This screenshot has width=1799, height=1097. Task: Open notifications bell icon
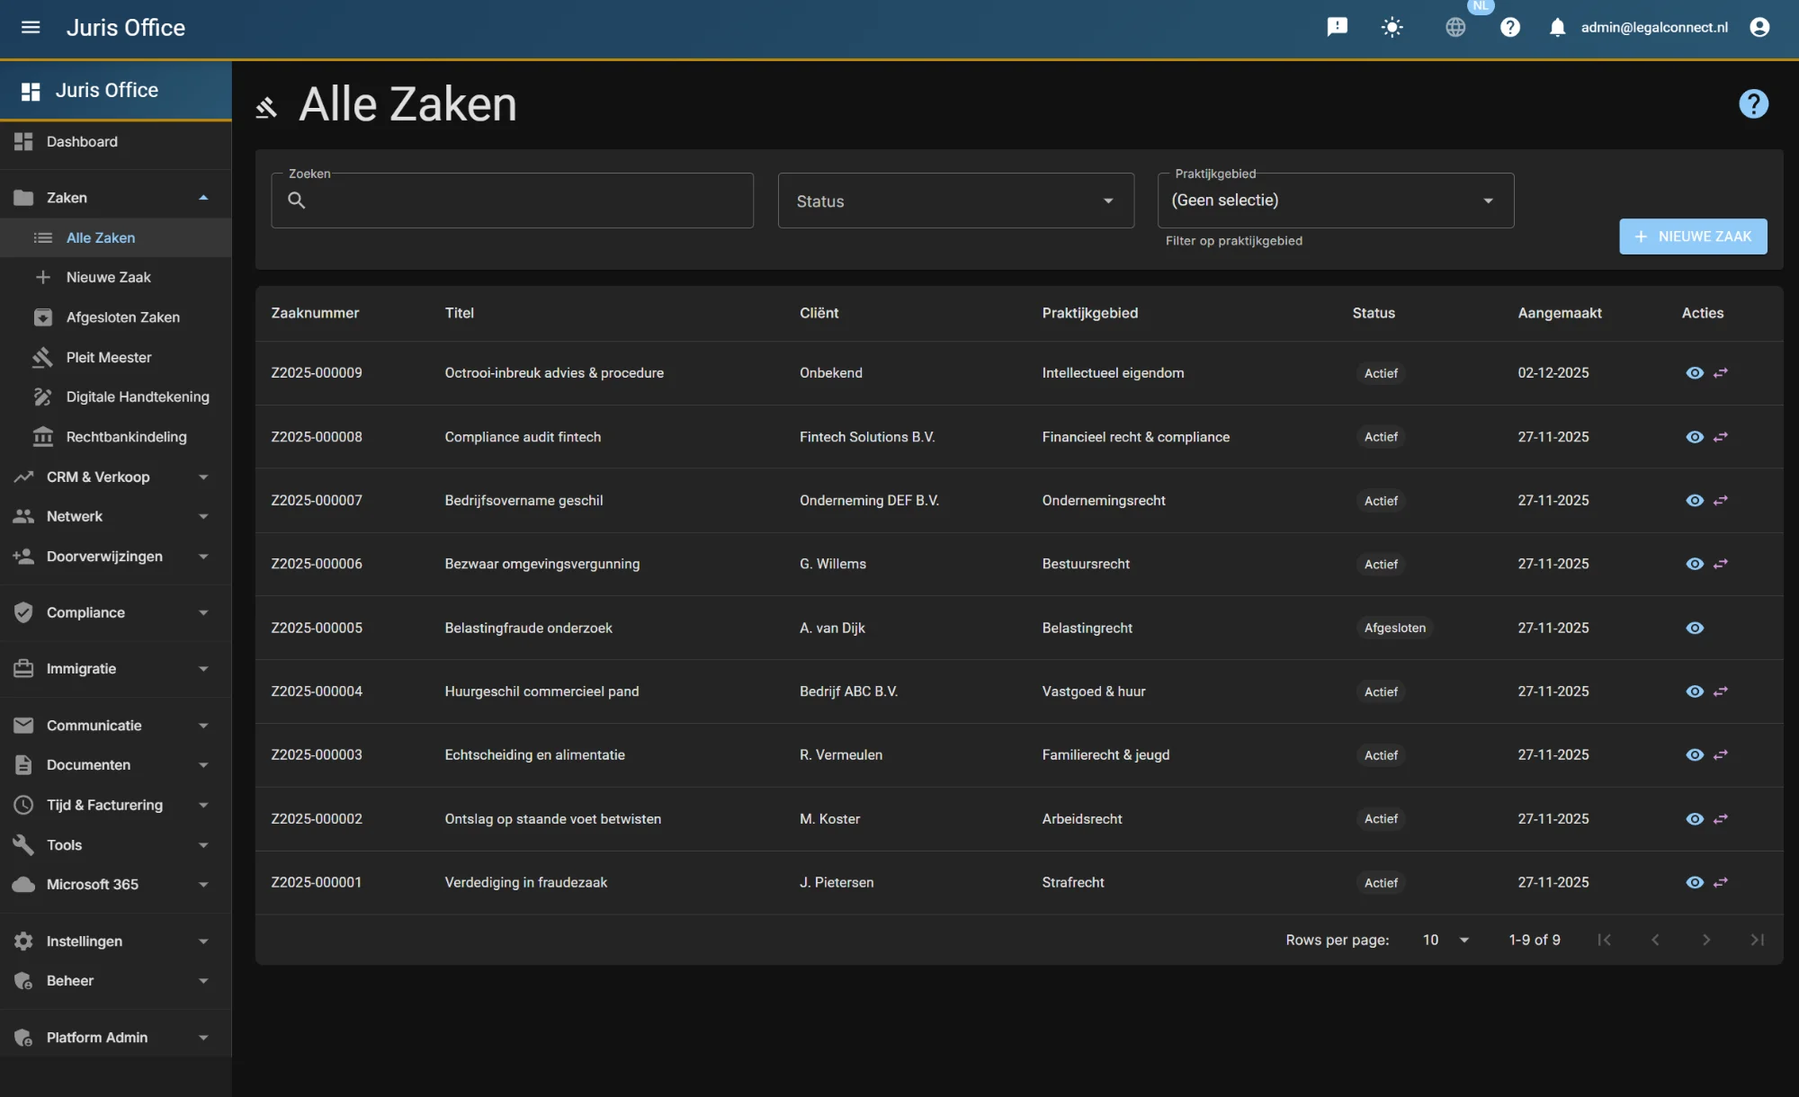tap(1557, 27)
